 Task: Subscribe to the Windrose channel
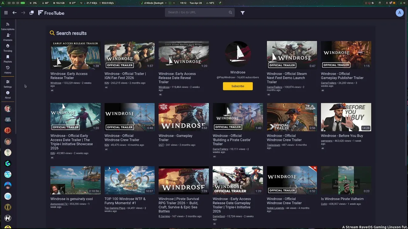pos(238,86)
